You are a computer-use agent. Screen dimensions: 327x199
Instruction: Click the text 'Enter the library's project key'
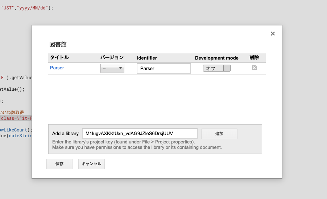[82, 142]
